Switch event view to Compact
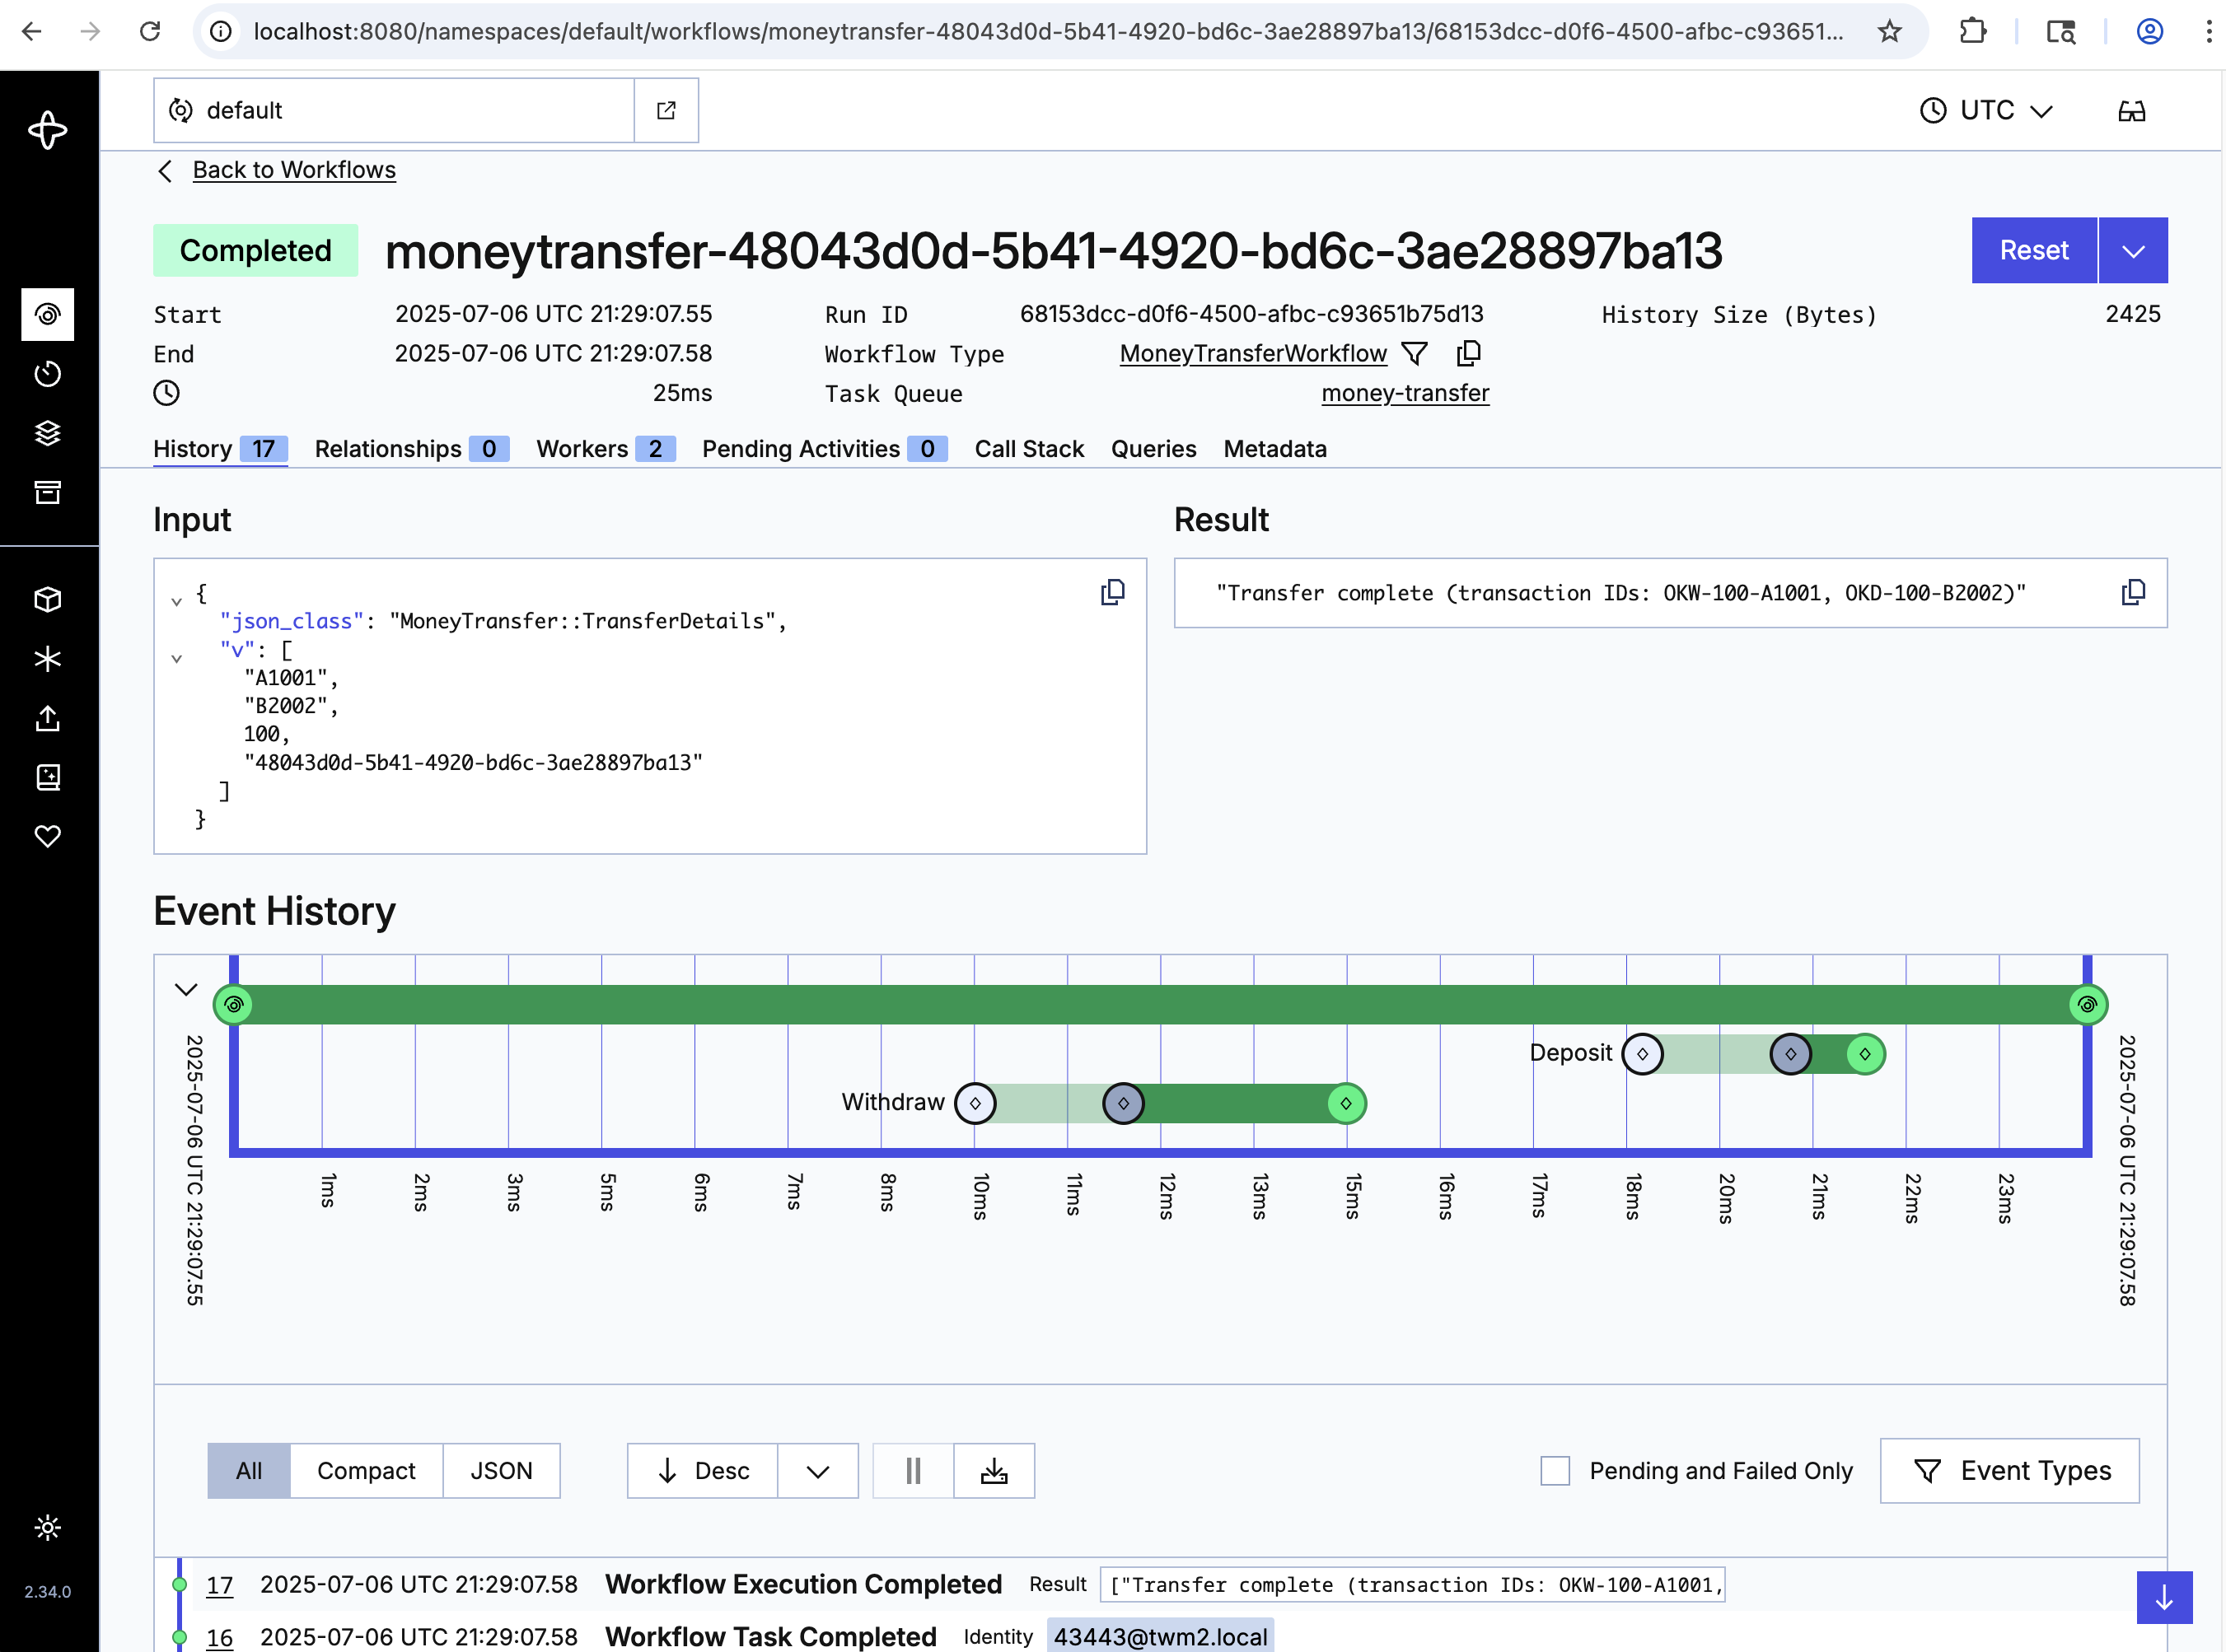This screenshot has width=2226, height=1652. point(365,1470)
